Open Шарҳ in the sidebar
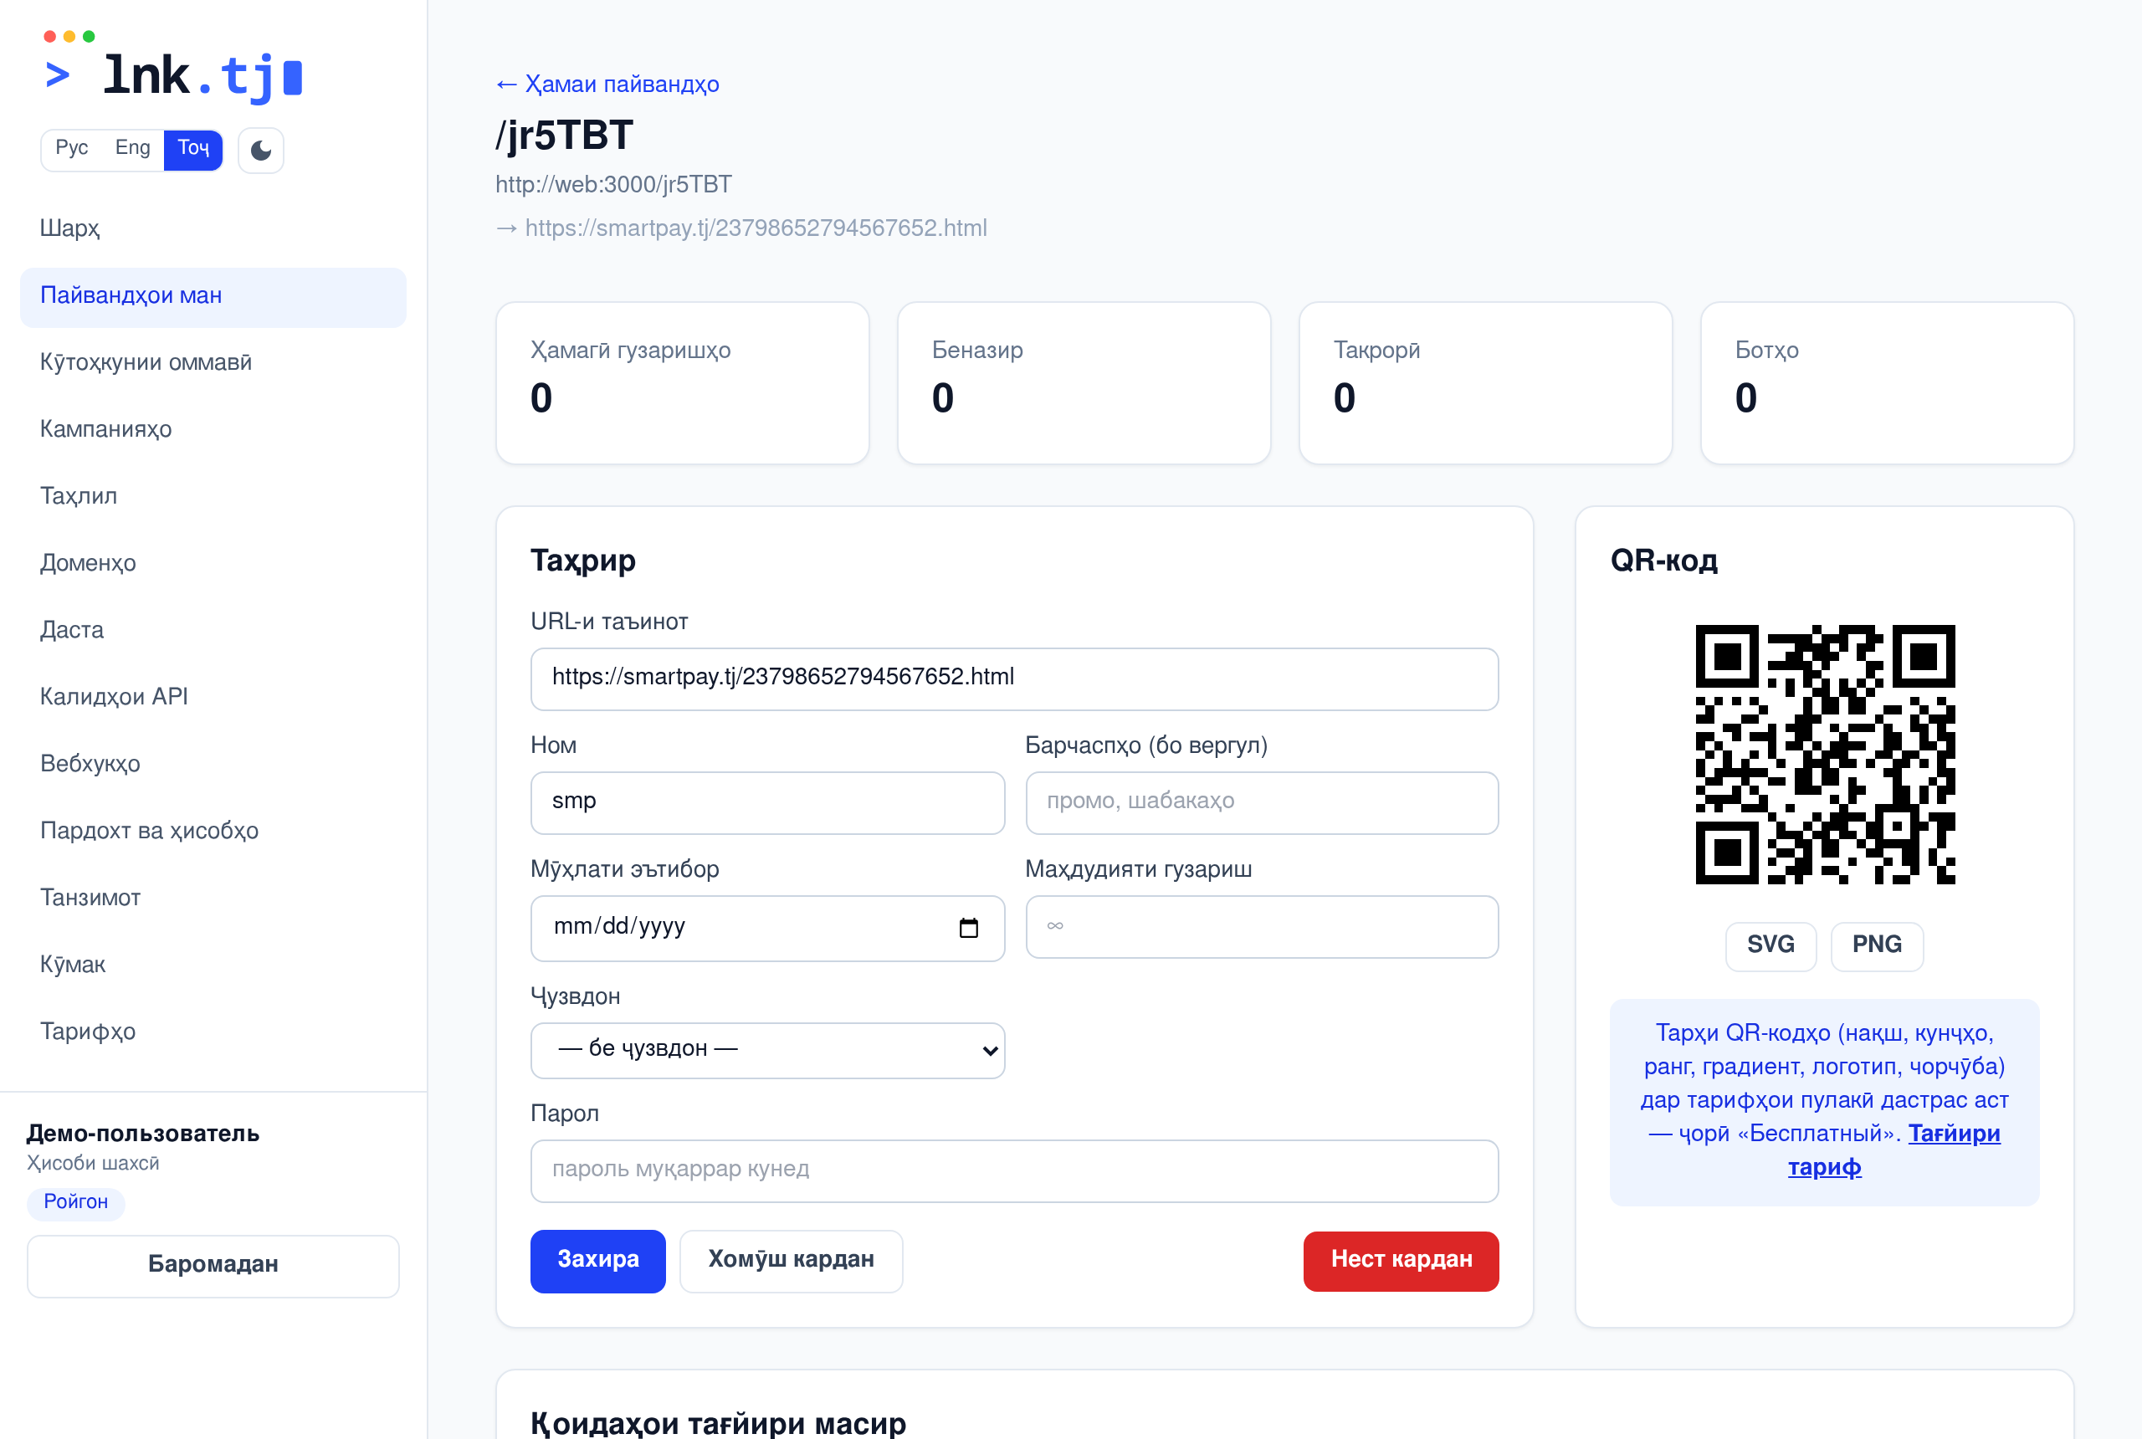Screen dimensions: 2142x1439 213,228
